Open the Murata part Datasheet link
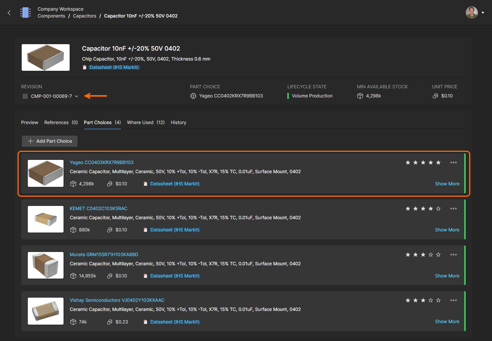Viewport: 492px width, 341px height. [x=175, y=276]
